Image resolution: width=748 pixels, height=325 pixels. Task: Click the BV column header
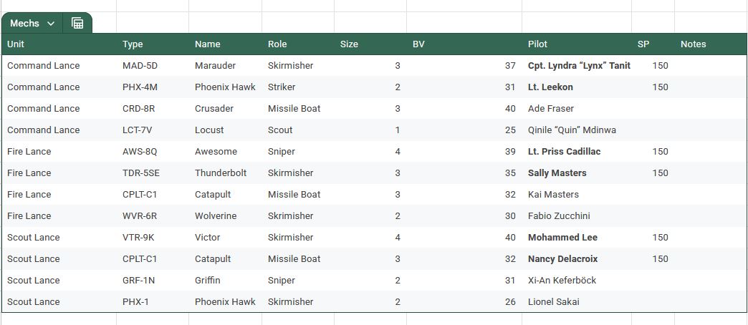coord(418,44)
